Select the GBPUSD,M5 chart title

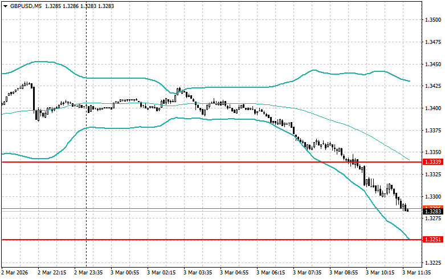[x=26, y=6]
